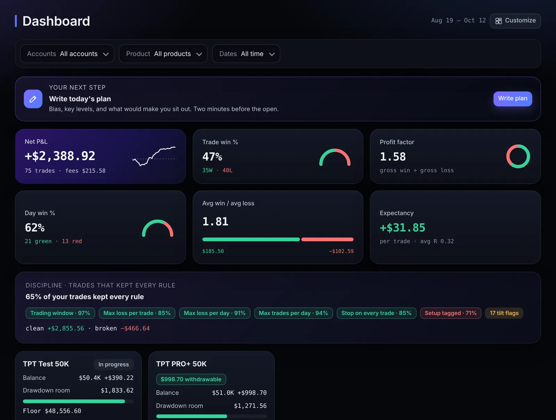Click the Dashboard page heading
The width and height of the screenshot is (556, 420).
[x=56, y=21]
